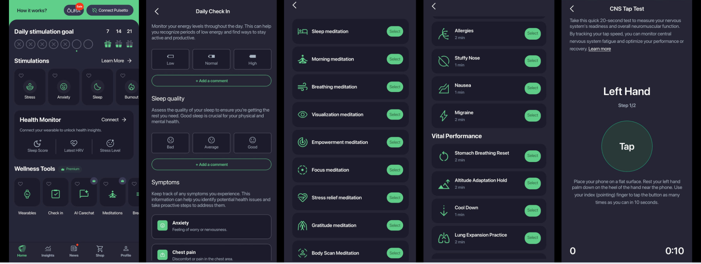Favorite the Check in tool heart
701x264 pixels.
(x=49, y=184)
